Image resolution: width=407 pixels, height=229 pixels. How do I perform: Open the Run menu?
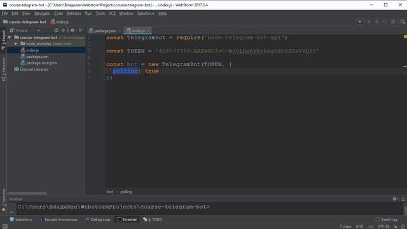click(x=88, y=13)
